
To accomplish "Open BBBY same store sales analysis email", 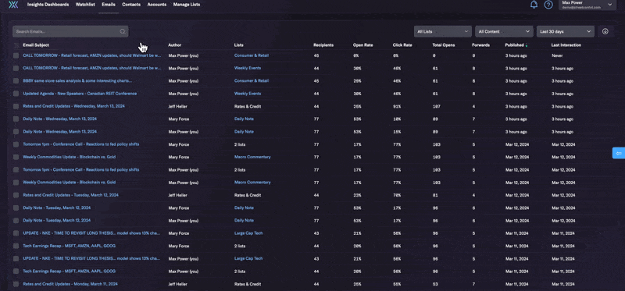I will coord(77,81).
